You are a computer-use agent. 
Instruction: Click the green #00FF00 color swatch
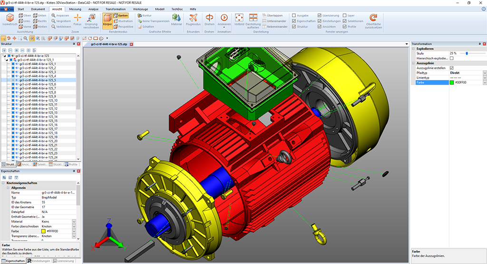click(452, 83)
